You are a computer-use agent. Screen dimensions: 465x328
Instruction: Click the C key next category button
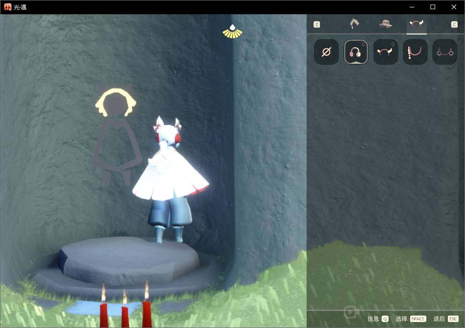454,24
